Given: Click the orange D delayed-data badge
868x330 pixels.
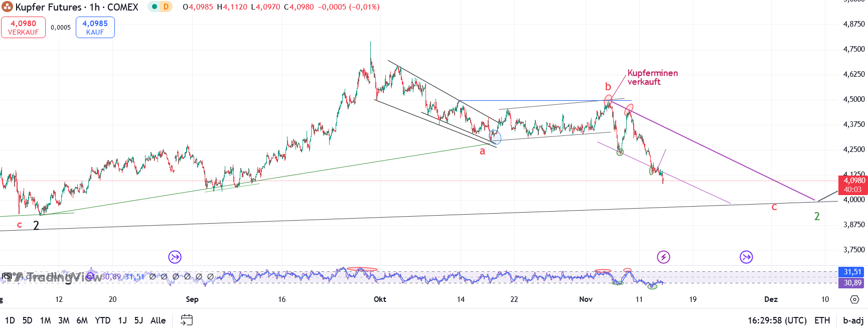Looking at the screenshot, I should click(x=166, y=7).
